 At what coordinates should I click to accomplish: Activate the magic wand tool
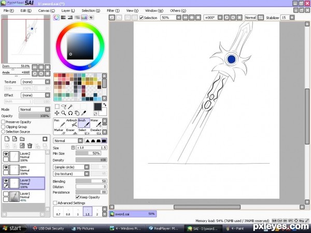pos(70,107)
